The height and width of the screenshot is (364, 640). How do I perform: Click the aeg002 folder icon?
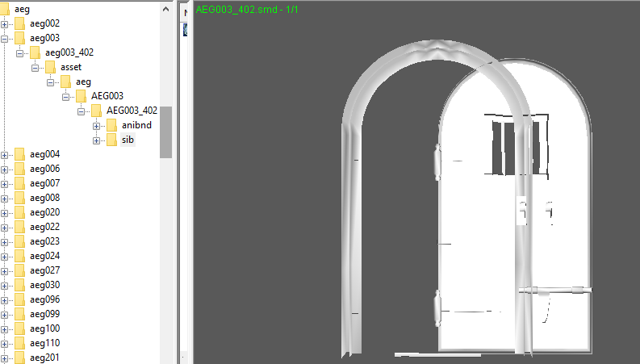[19, 23]
